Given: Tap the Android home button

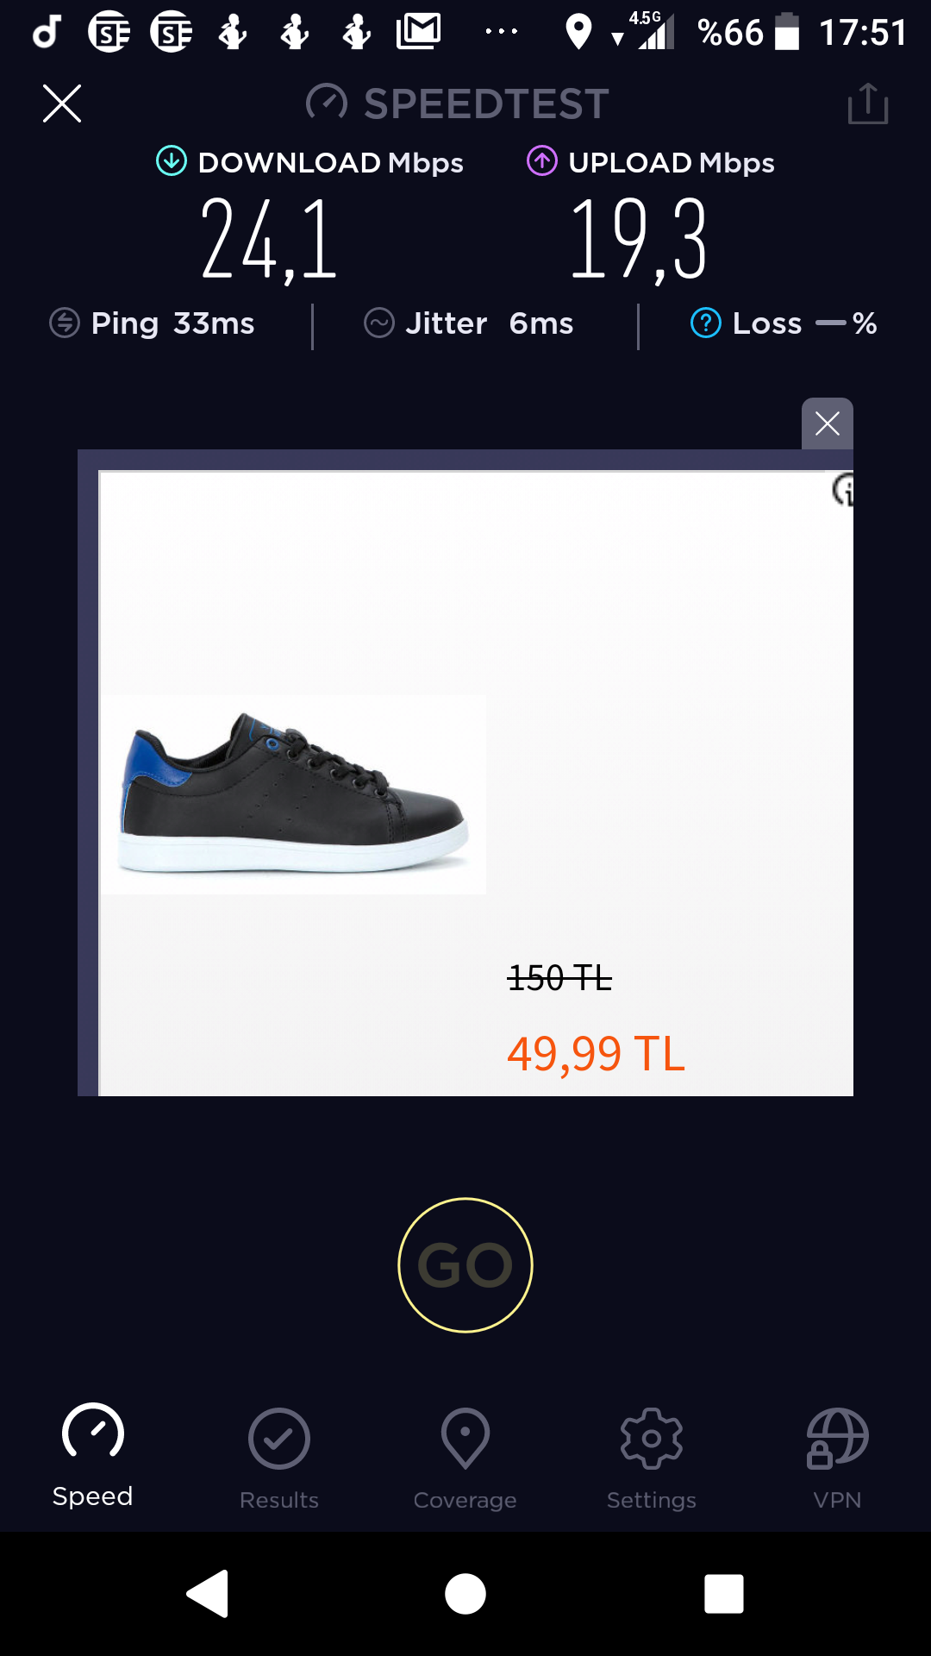Looking at the screenshot, I should pyautogui.click(x=465, y=1593).
